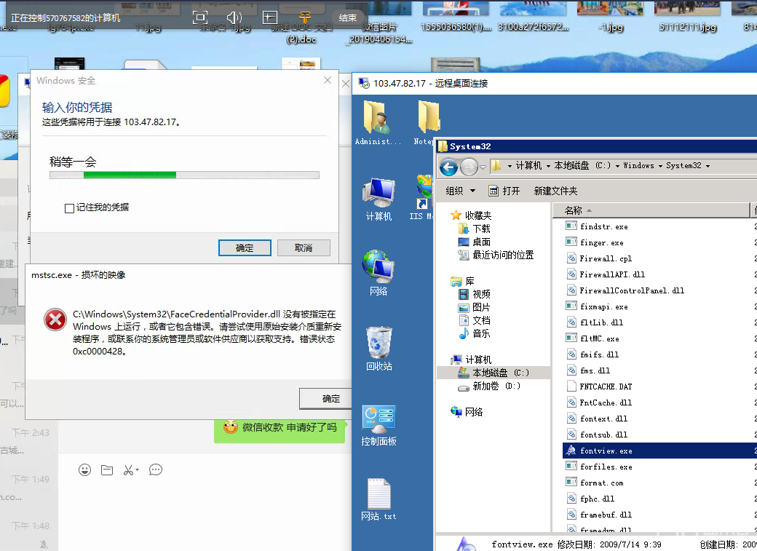
Task: Click the folder icon in chat toolbar
Action: point(107,470)
